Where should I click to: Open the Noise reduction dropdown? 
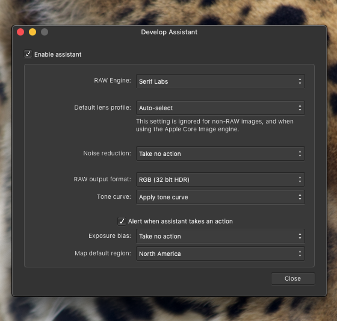(220, 154)
